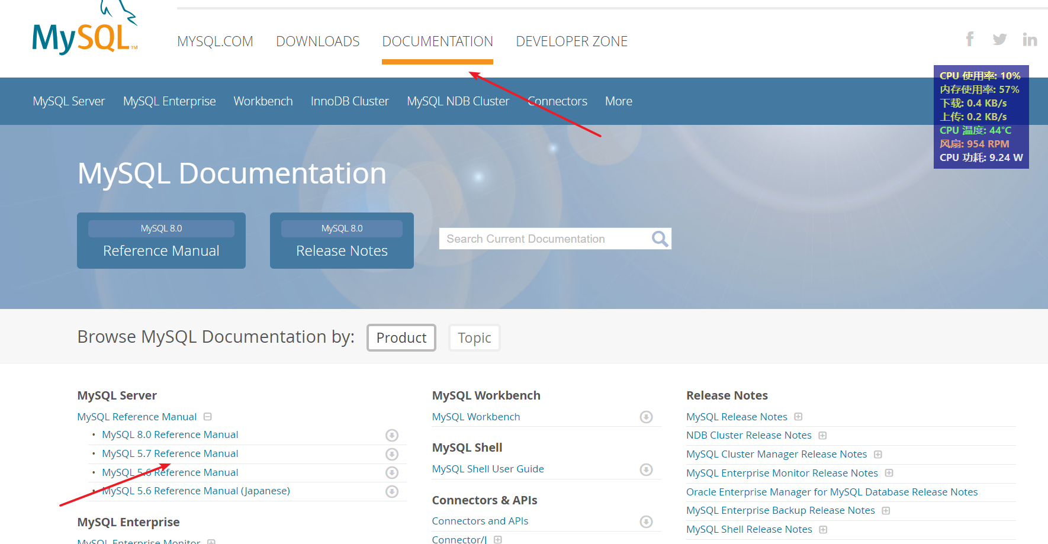Screen dimensions: 1048x544
Task: Open MySQL Shell User Guide link
Action: (x=488, y=469)
